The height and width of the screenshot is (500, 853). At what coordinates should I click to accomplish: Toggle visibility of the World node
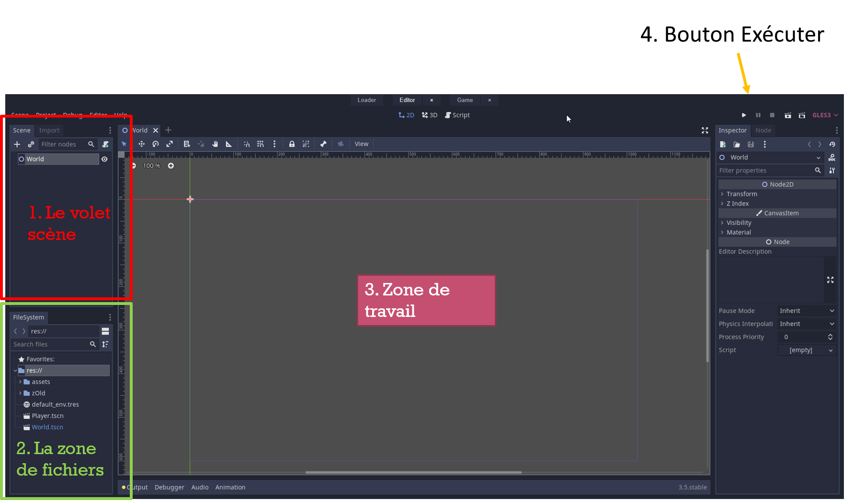click(104, 159)
